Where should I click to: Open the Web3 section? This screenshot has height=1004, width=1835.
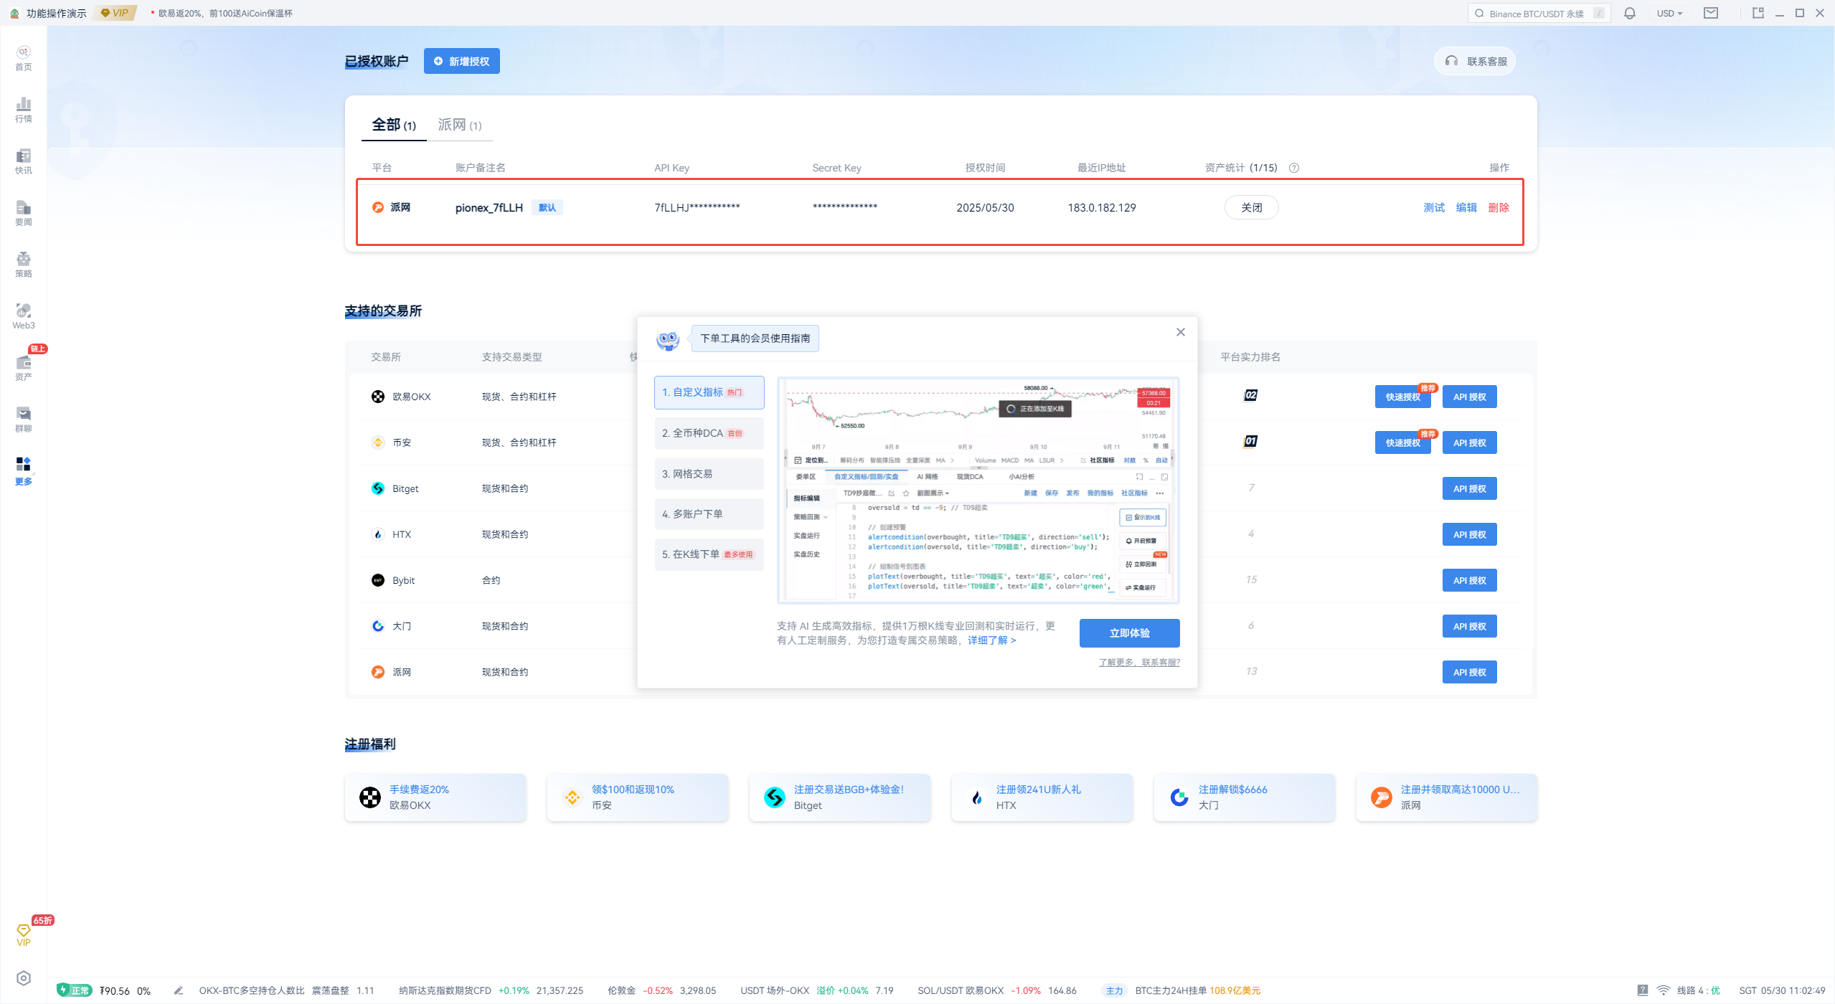click(x=22, y=316)
